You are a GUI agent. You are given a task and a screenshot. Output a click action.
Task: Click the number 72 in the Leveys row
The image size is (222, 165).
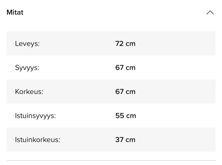coord(119,44)
